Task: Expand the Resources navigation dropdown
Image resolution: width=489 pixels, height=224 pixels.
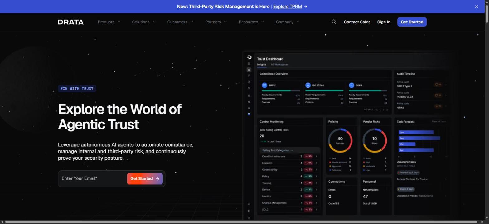Action: tap(251, 22)
